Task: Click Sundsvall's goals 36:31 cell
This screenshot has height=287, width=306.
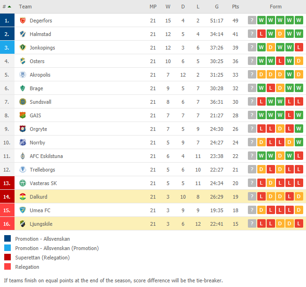Action: (x=216, y=102)
